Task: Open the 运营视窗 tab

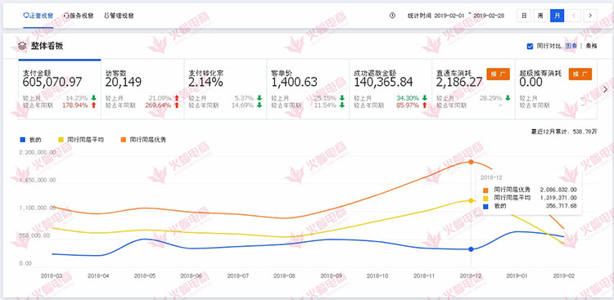Action: (x=38, y=16)
